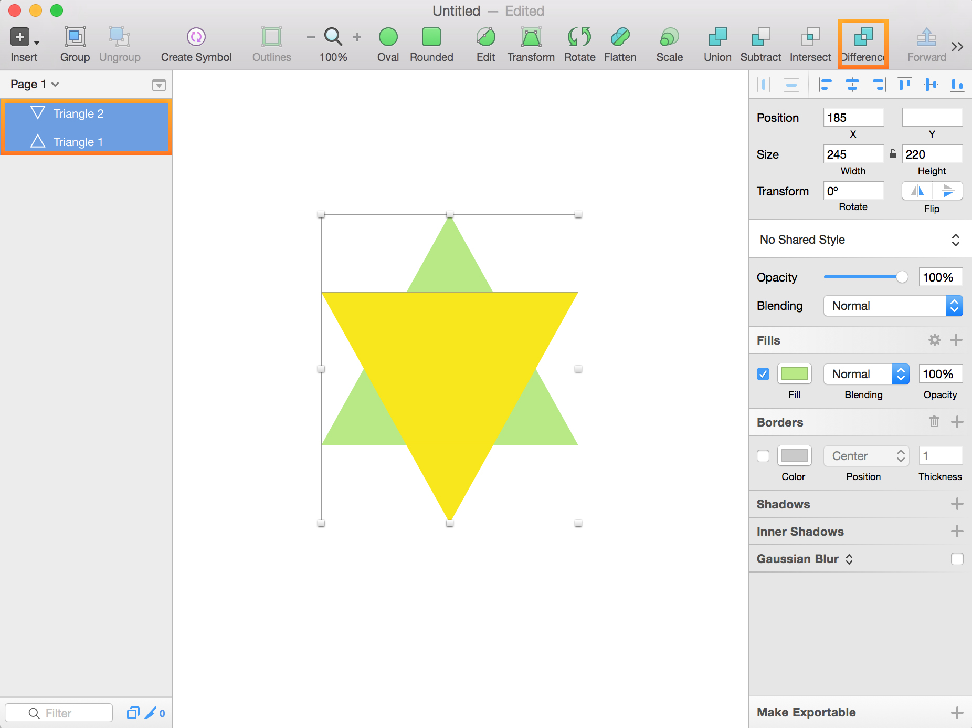Align selected layers vertically centered
This screenshot has width=972, height=728.
[x=931, y=84]
